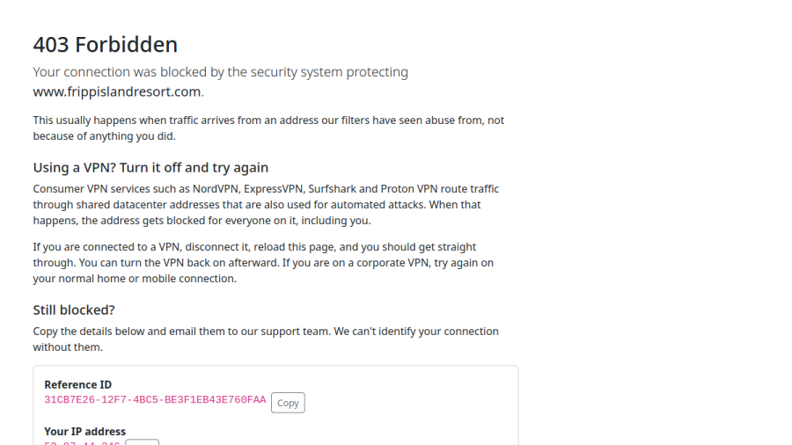The width and height of the screenshot is (792, 445).
Task: Click the partially visible IP address copy button
Action: [142, 442]
